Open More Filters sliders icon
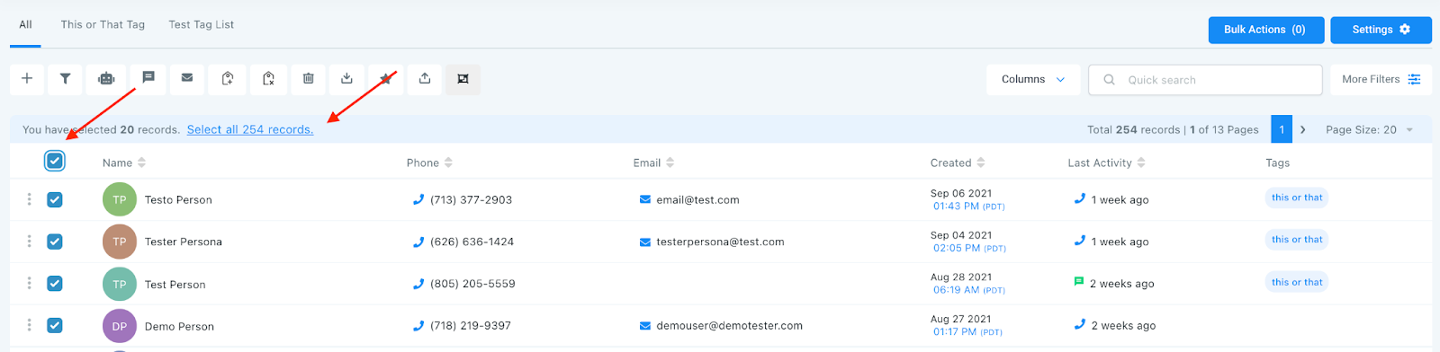Screen dimensions: 1440x352 coord(1414,79)
